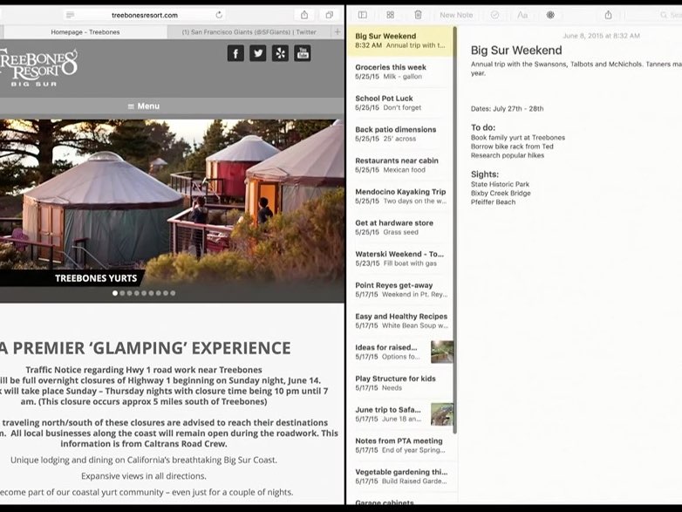
Task: Open Photos picker flower icon in Notes
Action: point(550,15)
